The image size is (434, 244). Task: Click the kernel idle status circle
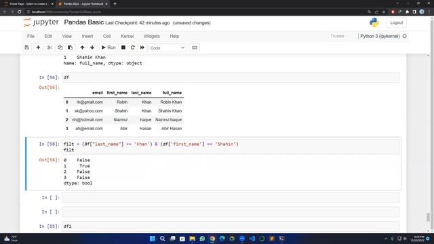pos(404,36)
